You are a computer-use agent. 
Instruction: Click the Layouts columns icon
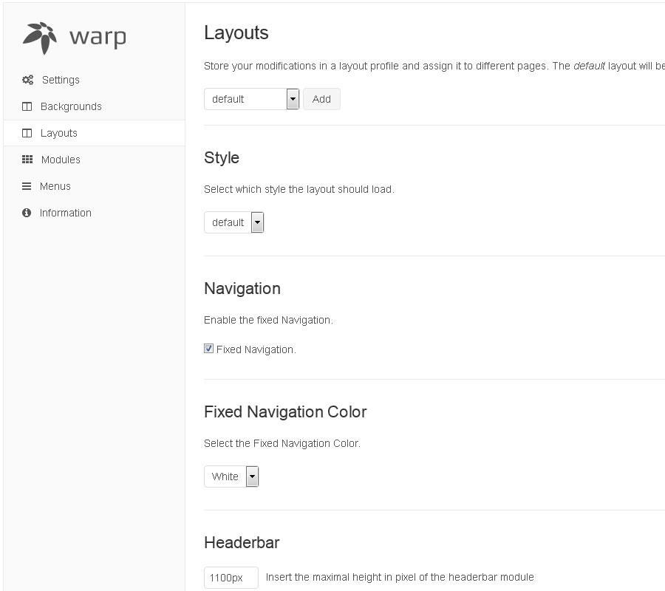point(27,133)
